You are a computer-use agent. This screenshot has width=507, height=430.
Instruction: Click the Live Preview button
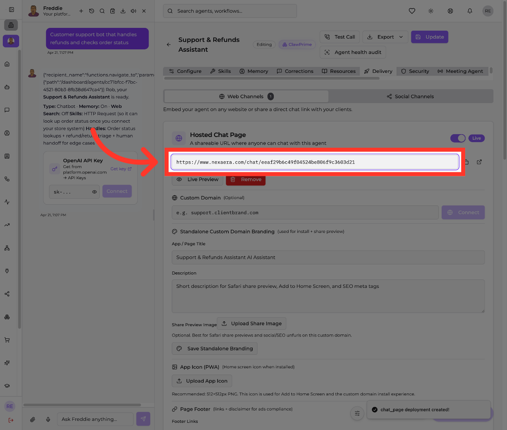198,180
